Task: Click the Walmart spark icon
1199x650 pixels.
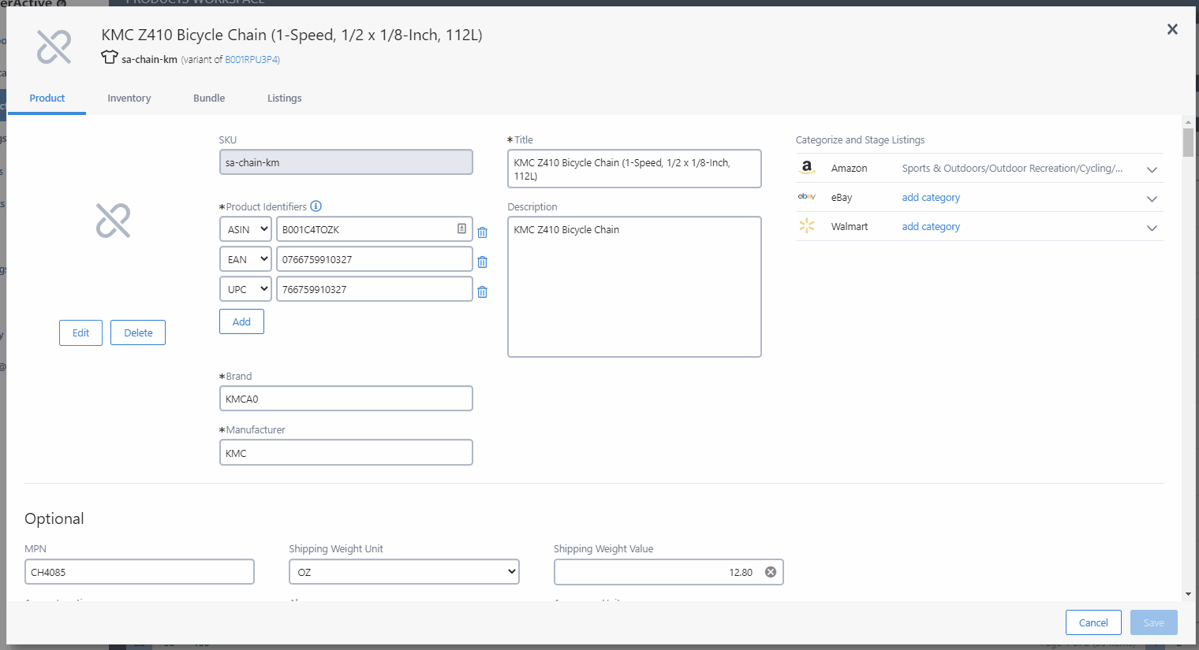Action: coord(806,226)
